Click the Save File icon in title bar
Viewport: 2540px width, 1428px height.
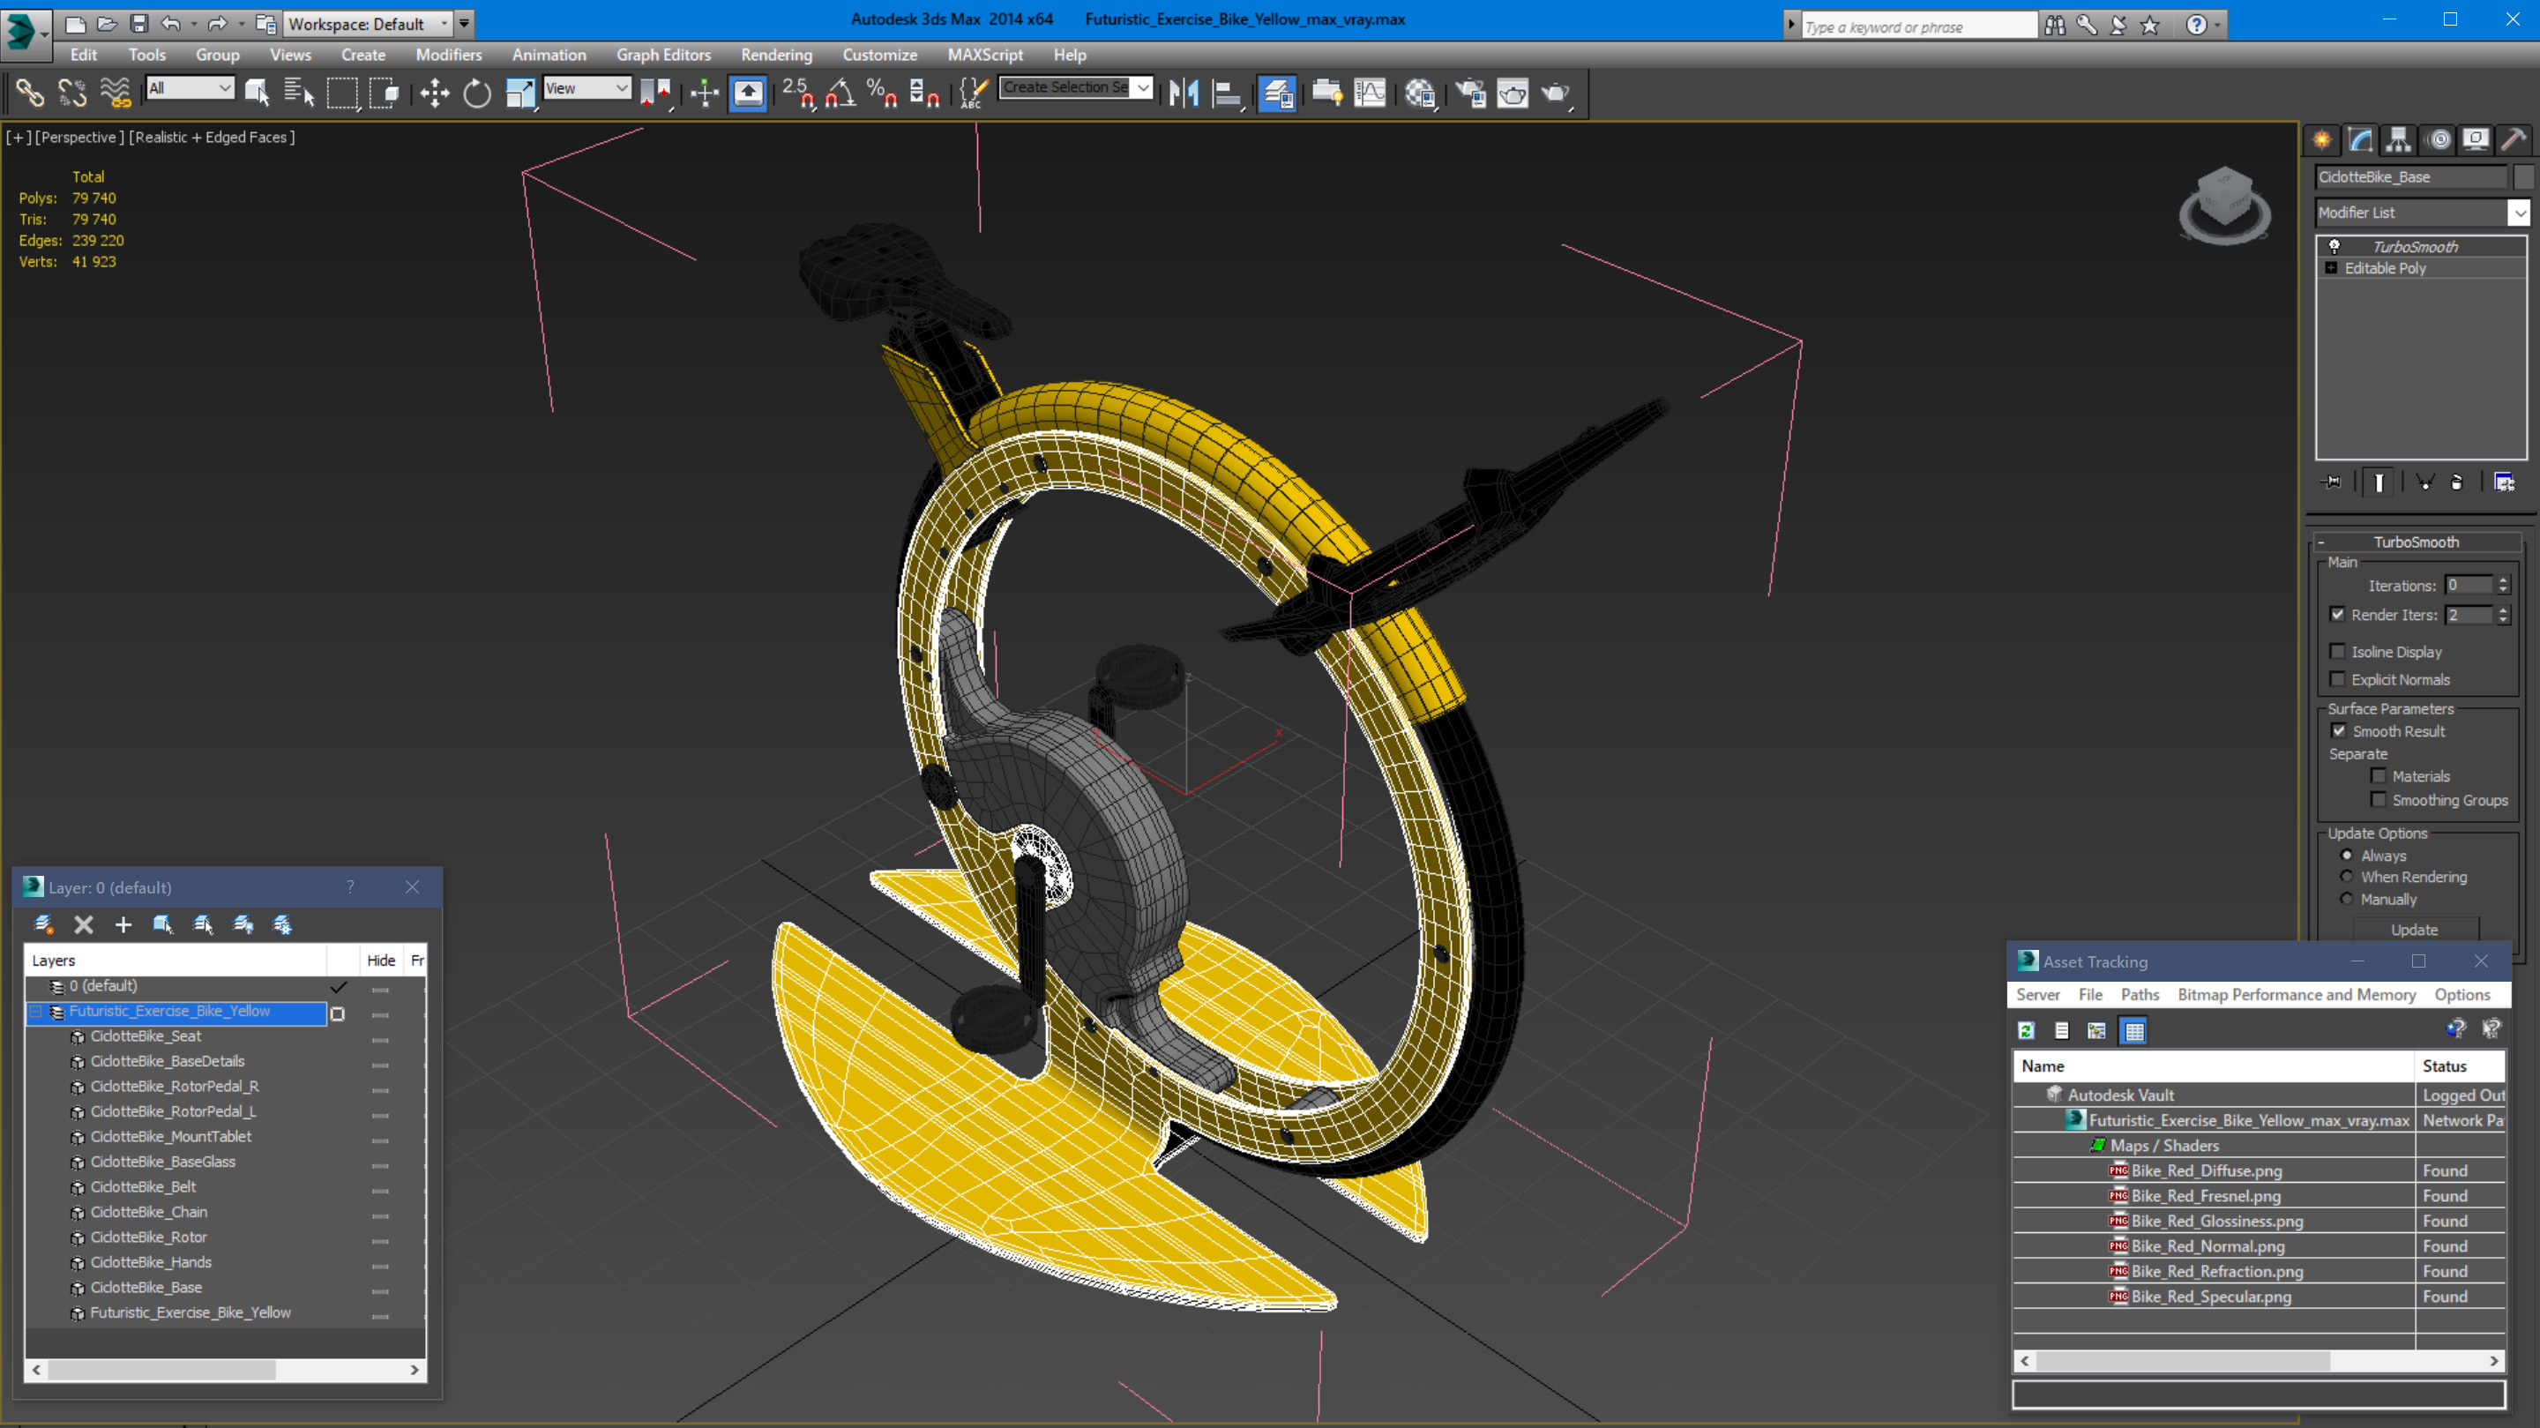pyautogui.click(x=139, y=23)
